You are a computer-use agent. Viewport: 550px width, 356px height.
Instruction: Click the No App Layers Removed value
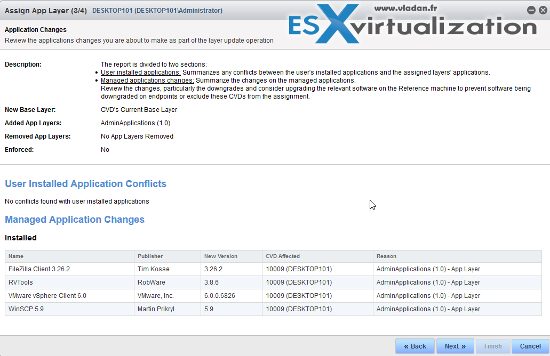pyautogui.click(x=137, y=136)
